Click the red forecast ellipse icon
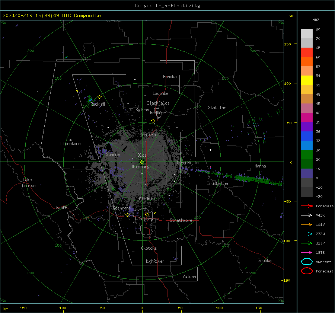Screen dimensions: 335x313 (x=307, y=271)
